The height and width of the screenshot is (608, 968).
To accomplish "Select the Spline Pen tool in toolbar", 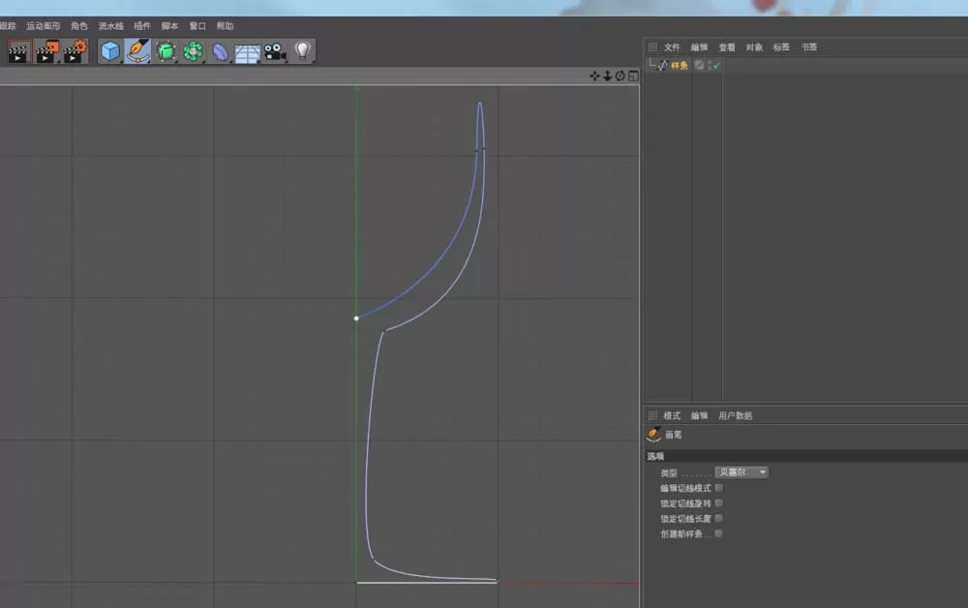I will [137, 51].
